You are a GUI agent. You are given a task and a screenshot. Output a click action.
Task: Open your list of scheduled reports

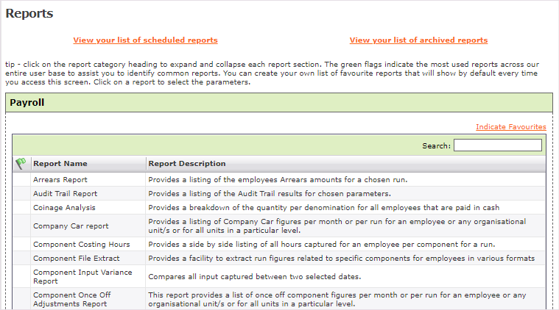(145, 40)
